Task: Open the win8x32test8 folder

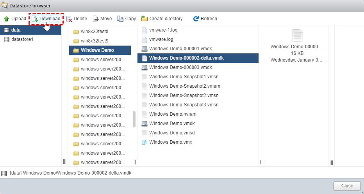Action: click(94, 32)
